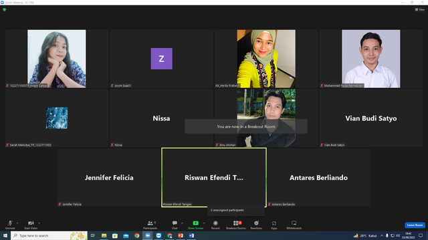Image resolution: width=428 pixels, height=240 pixels.
Task: Click the green Share Screen button
Action: click(x=195, y=225)
